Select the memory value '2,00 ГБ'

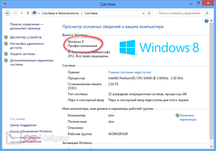(x=113, y=84)
